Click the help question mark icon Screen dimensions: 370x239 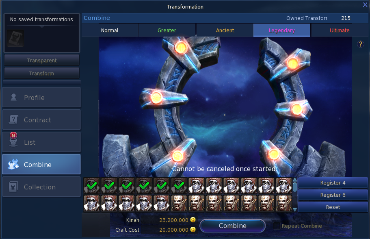click(x=360, y=44)
